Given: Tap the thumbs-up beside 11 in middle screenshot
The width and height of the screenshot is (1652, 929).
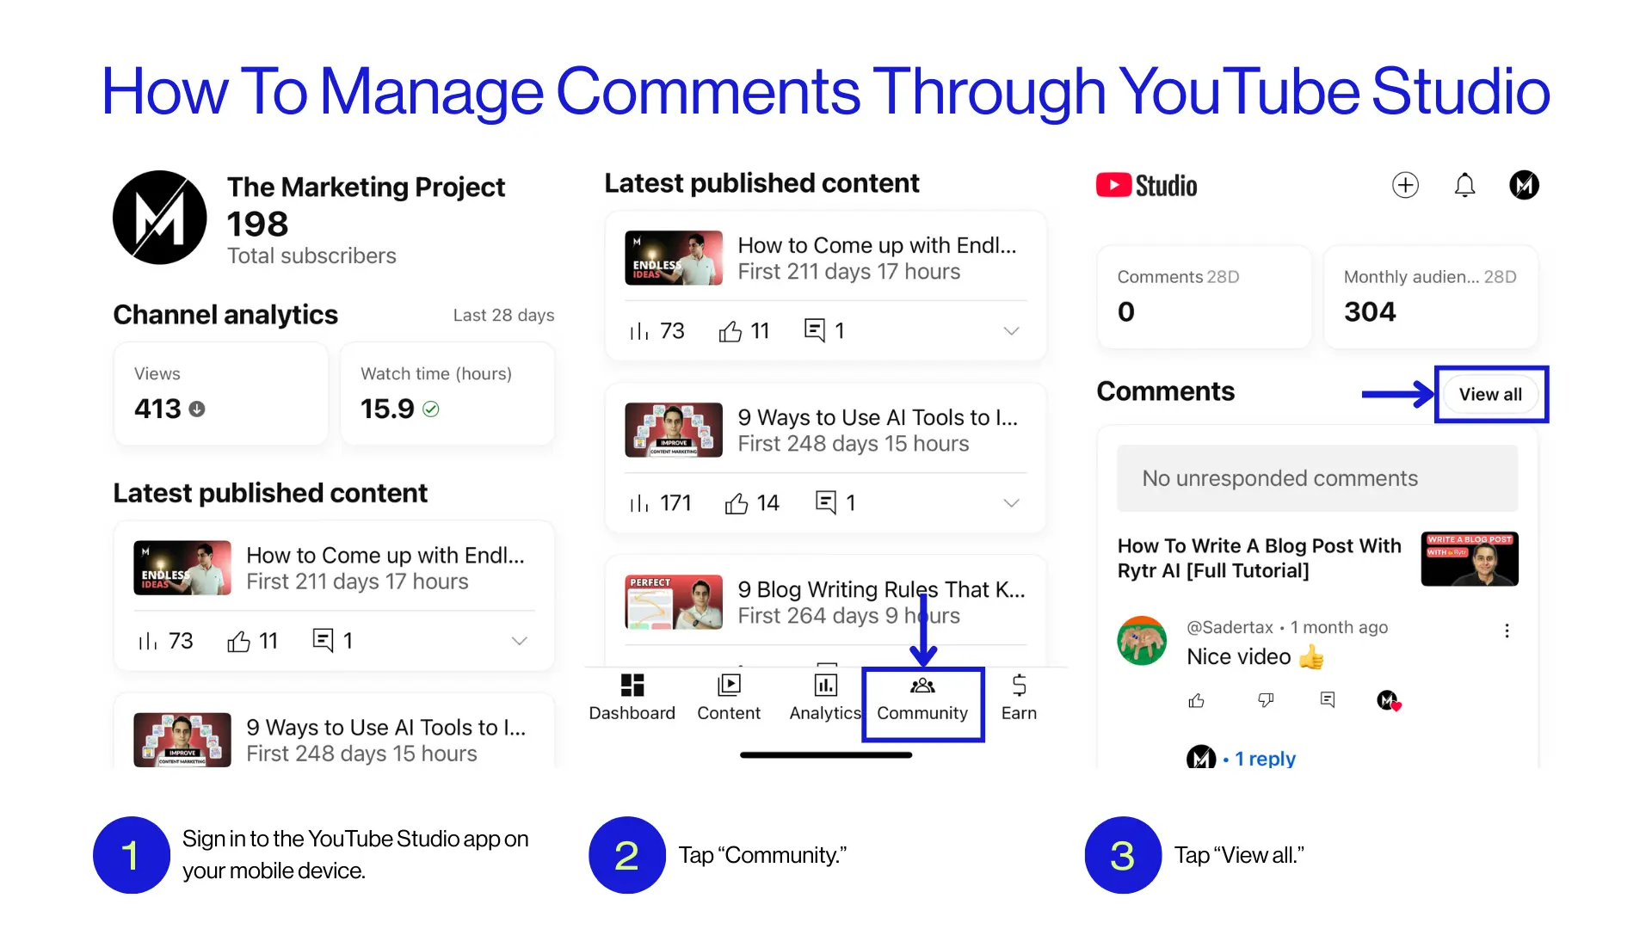Looking at the screenshot, I should click(x=730, y=331).
